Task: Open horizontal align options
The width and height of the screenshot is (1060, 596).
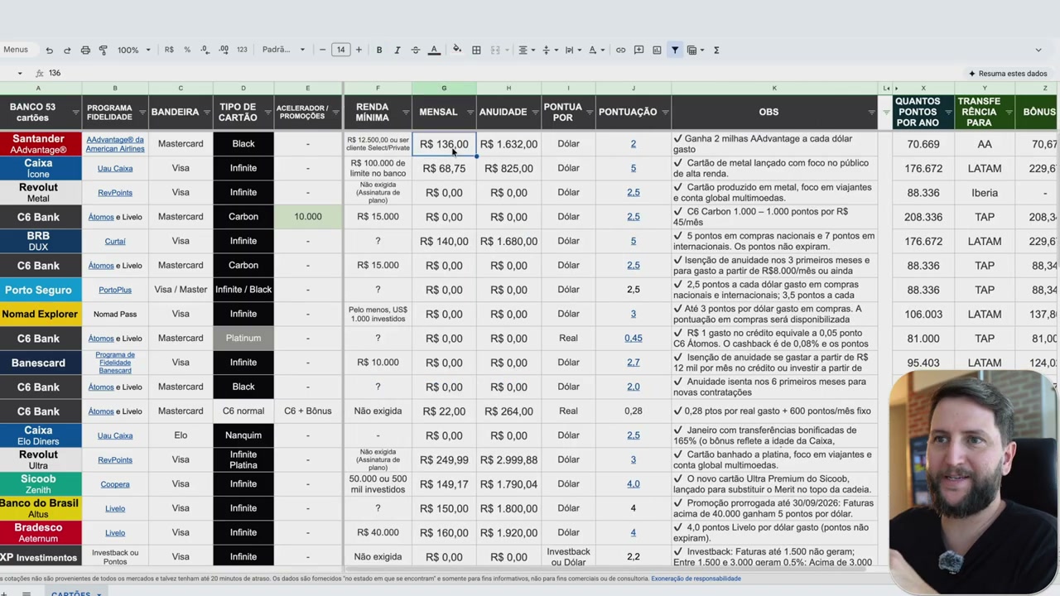Action: point(525,50)
